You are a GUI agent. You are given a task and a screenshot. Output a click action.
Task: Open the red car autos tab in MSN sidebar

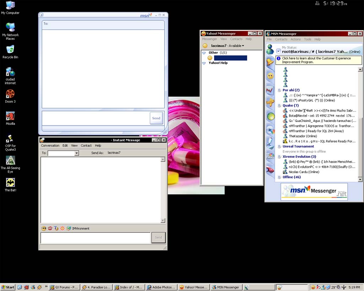270,169
